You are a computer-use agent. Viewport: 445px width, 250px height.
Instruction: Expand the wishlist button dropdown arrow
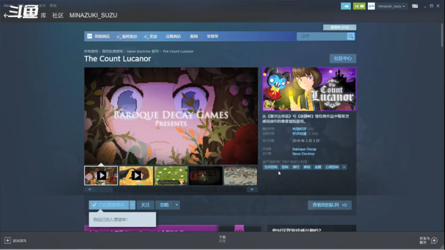pyautogui.click(x=132, y=205)
